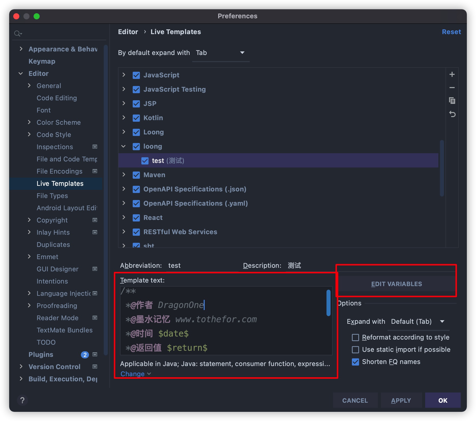The image size is (476, 421).
Task: Open the Intentions settings page
Action: [52, 281]
